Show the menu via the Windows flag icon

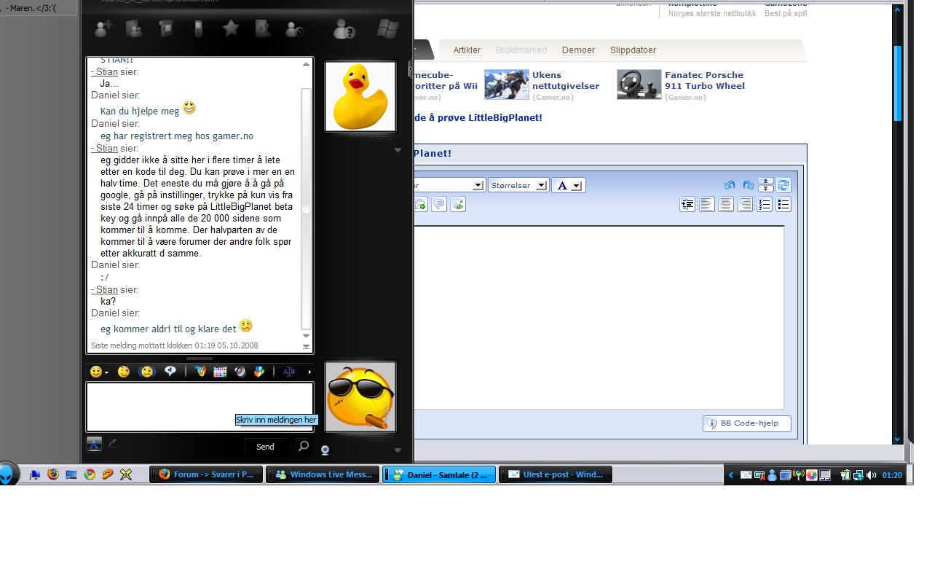387,29
